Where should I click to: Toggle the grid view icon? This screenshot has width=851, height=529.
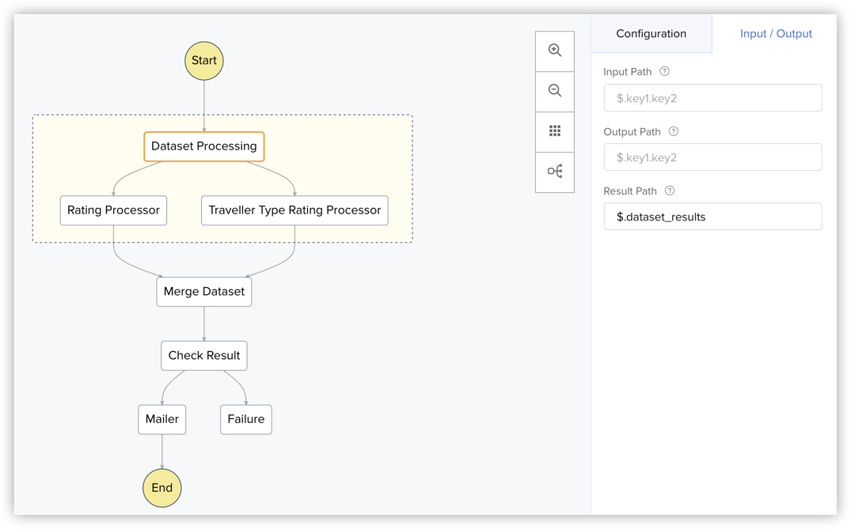click(555, 131)
